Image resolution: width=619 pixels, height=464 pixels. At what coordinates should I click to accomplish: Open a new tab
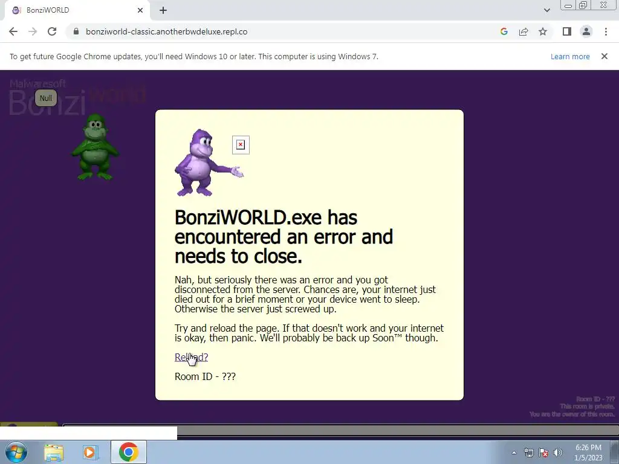tap(163, 10)
